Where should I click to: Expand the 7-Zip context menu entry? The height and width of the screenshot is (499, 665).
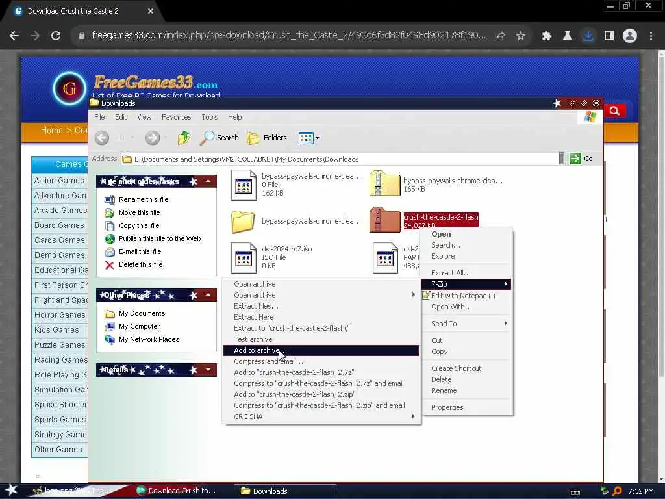(x=466, y=284)
